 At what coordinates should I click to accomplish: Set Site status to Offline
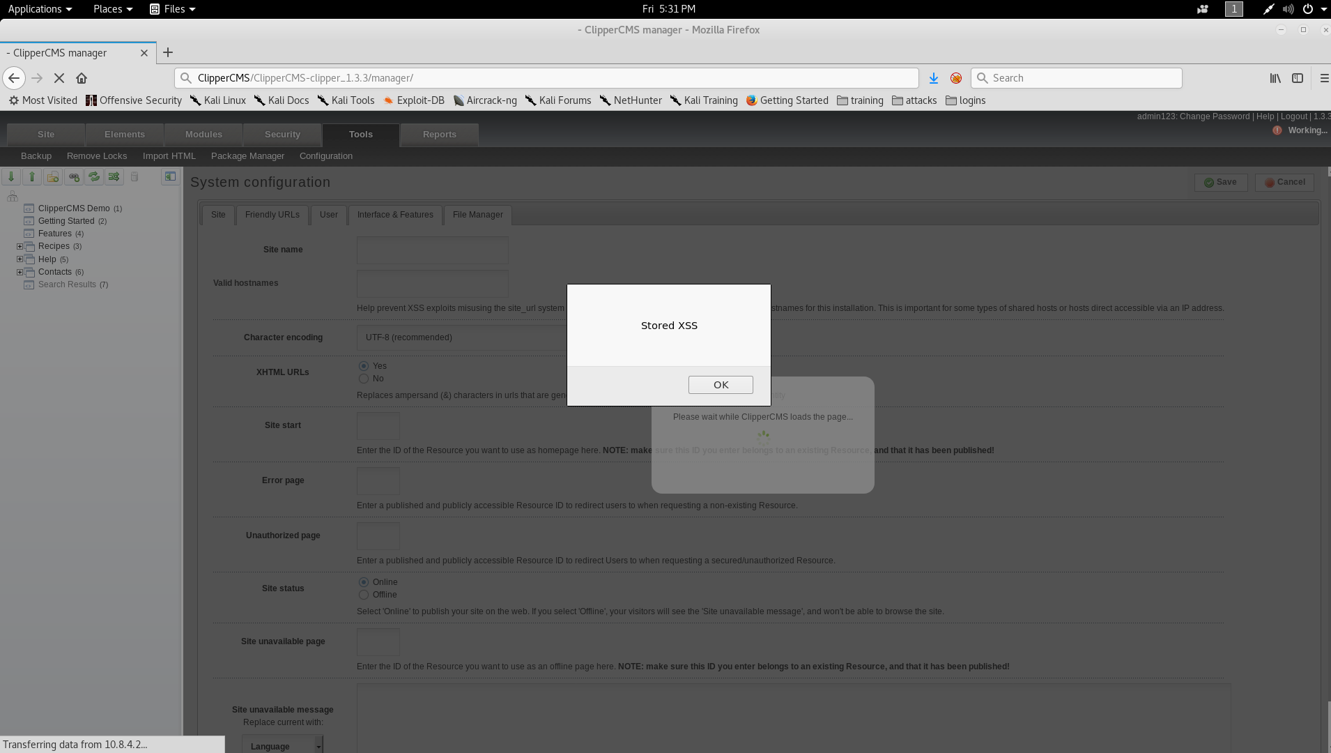pyautogui.click(x=364, y=595)
